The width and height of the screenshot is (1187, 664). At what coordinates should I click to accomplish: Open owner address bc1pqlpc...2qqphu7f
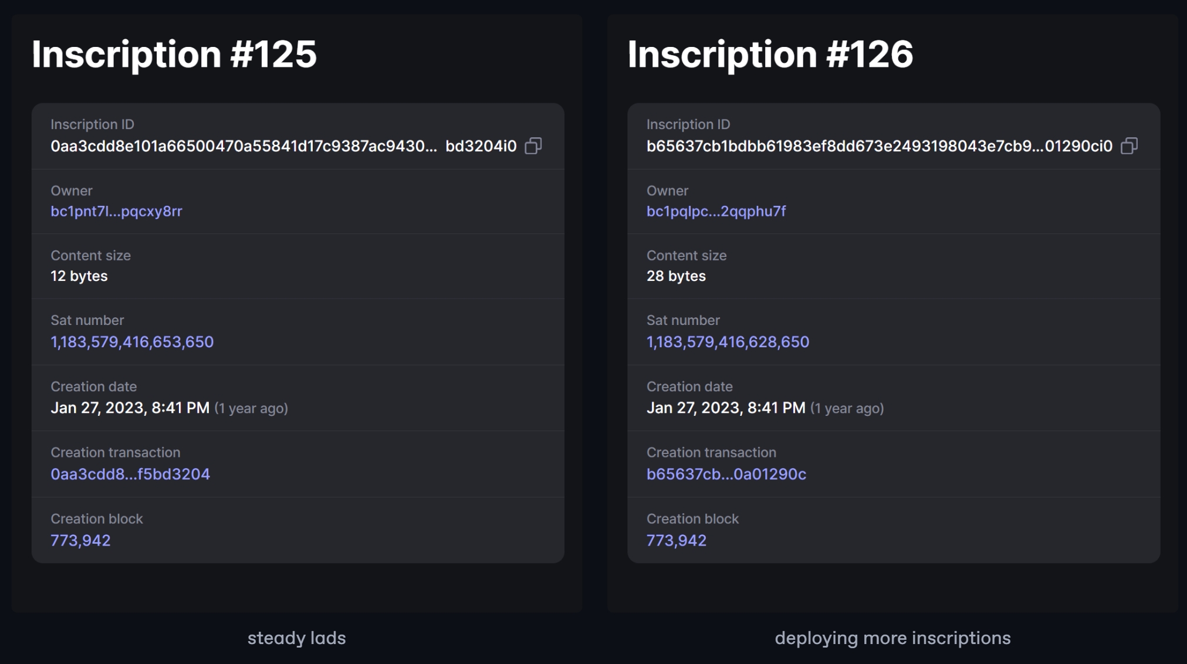point(716,211)
